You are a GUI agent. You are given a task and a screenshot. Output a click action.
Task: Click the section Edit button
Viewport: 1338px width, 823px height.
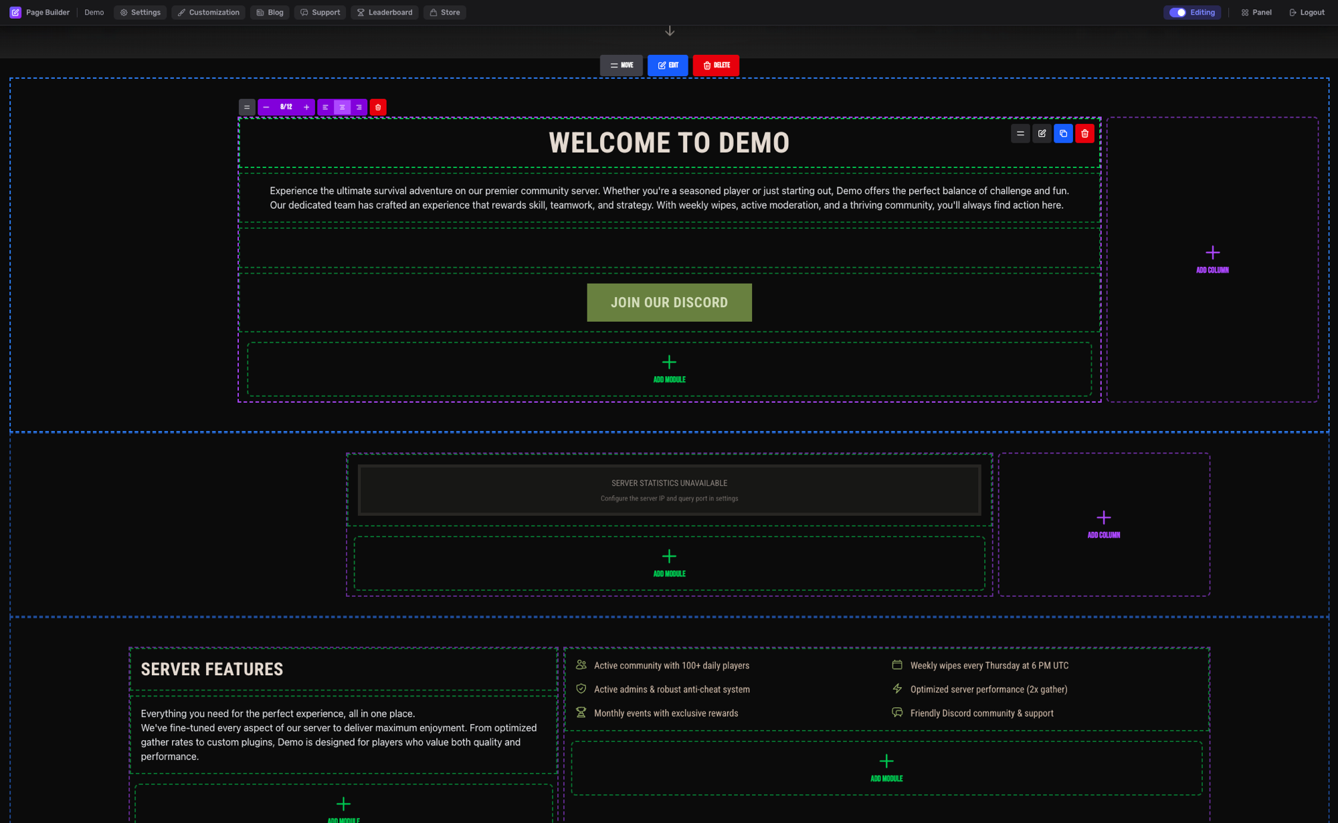[668, 65]
